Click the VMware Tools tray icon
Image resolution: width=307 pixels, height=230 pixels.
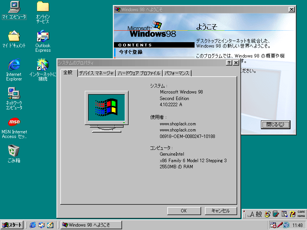coord(286,225)
